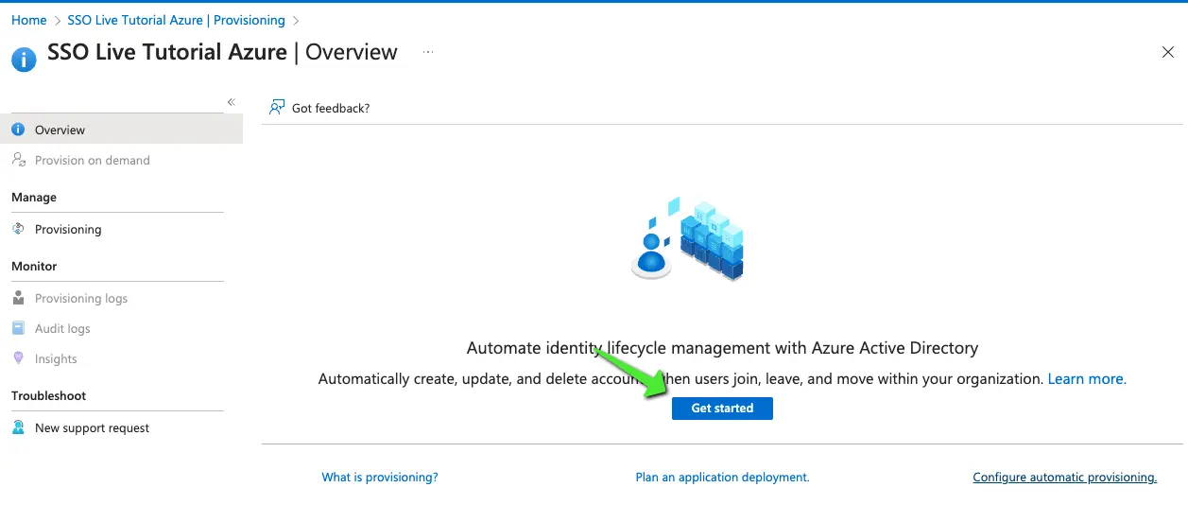Screen dimensions: 1188x522
Task: Collapse the sidebar with double chevron
Action: (231, 102)
